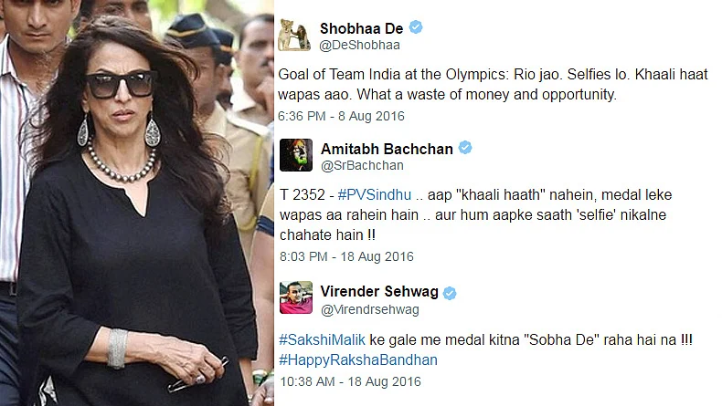Open the 10:38 AM - 18 Aug 2016 timestamp

point(350,381)
